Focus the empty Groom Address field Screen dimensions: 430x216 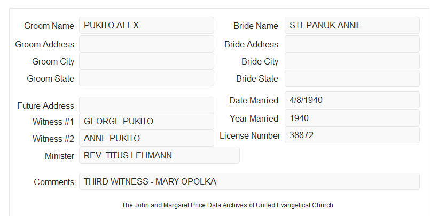point(146,44)
